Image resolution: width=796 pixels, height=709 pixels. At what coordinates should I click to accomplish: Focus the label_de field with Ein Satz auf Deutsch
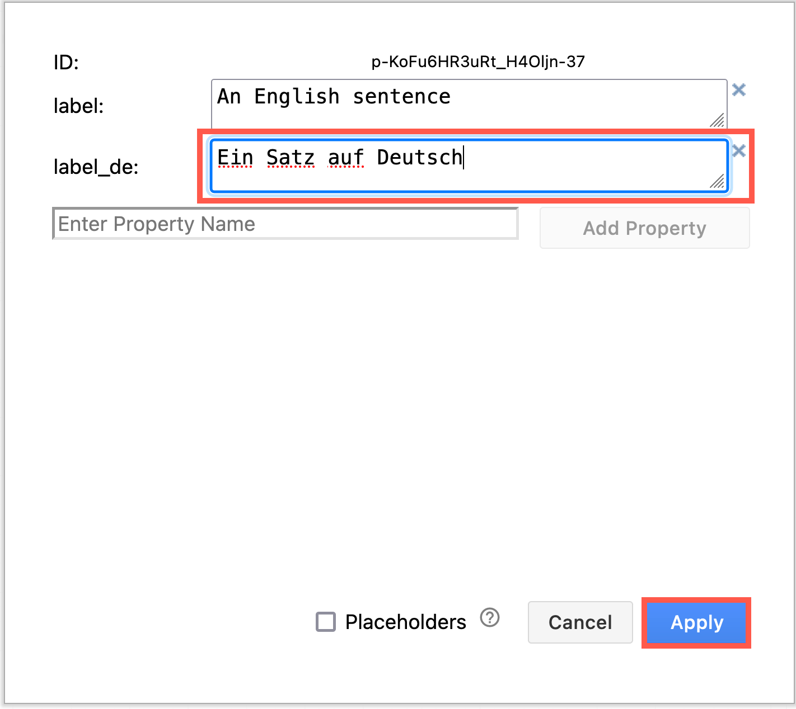click(x=469, y=164)
